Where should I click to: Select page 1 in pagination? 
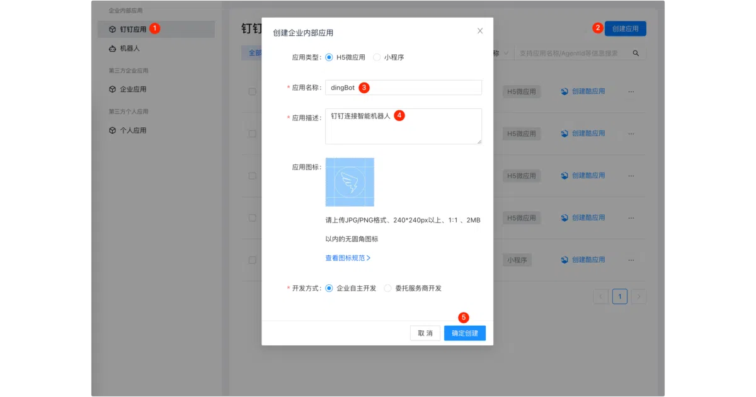pos(620,296)
